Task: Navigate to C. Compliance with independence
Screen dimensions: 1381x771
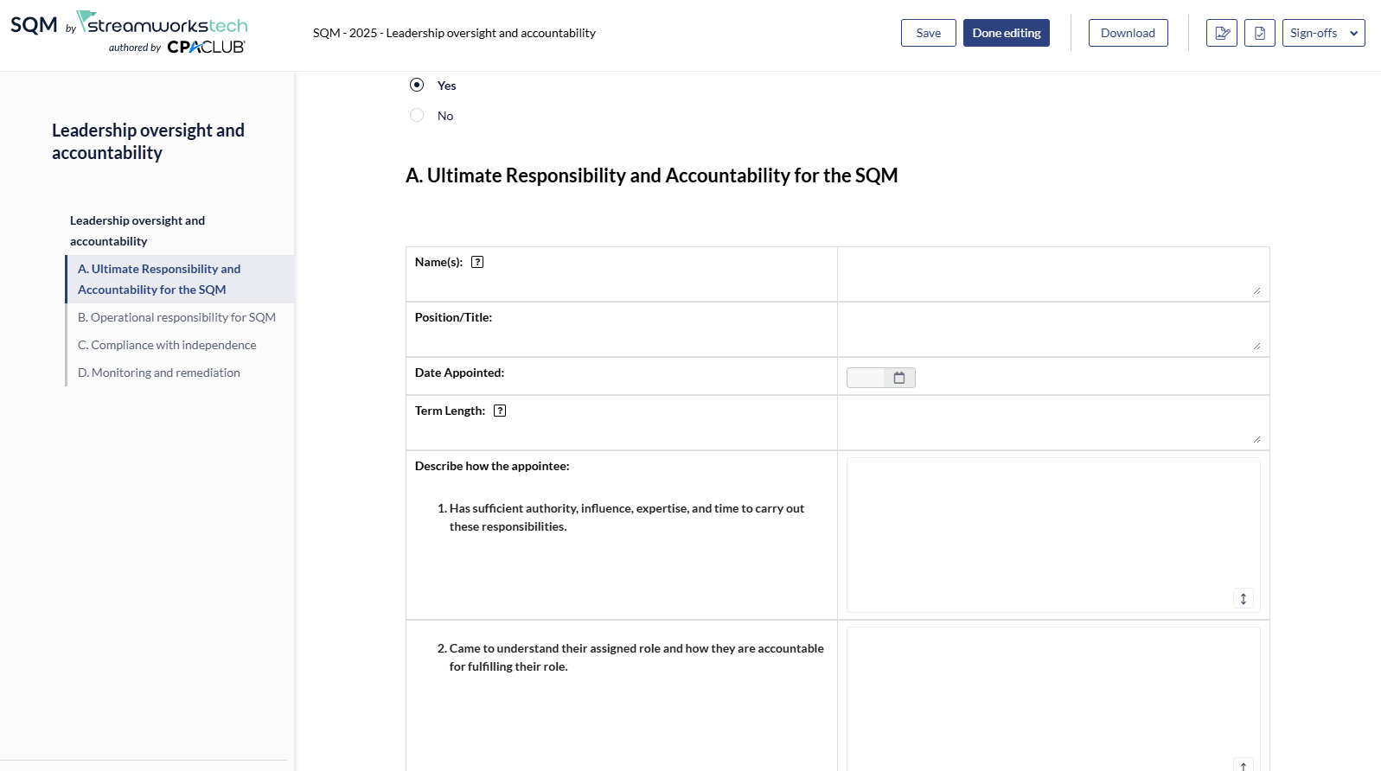Action: tap(167, 345)
